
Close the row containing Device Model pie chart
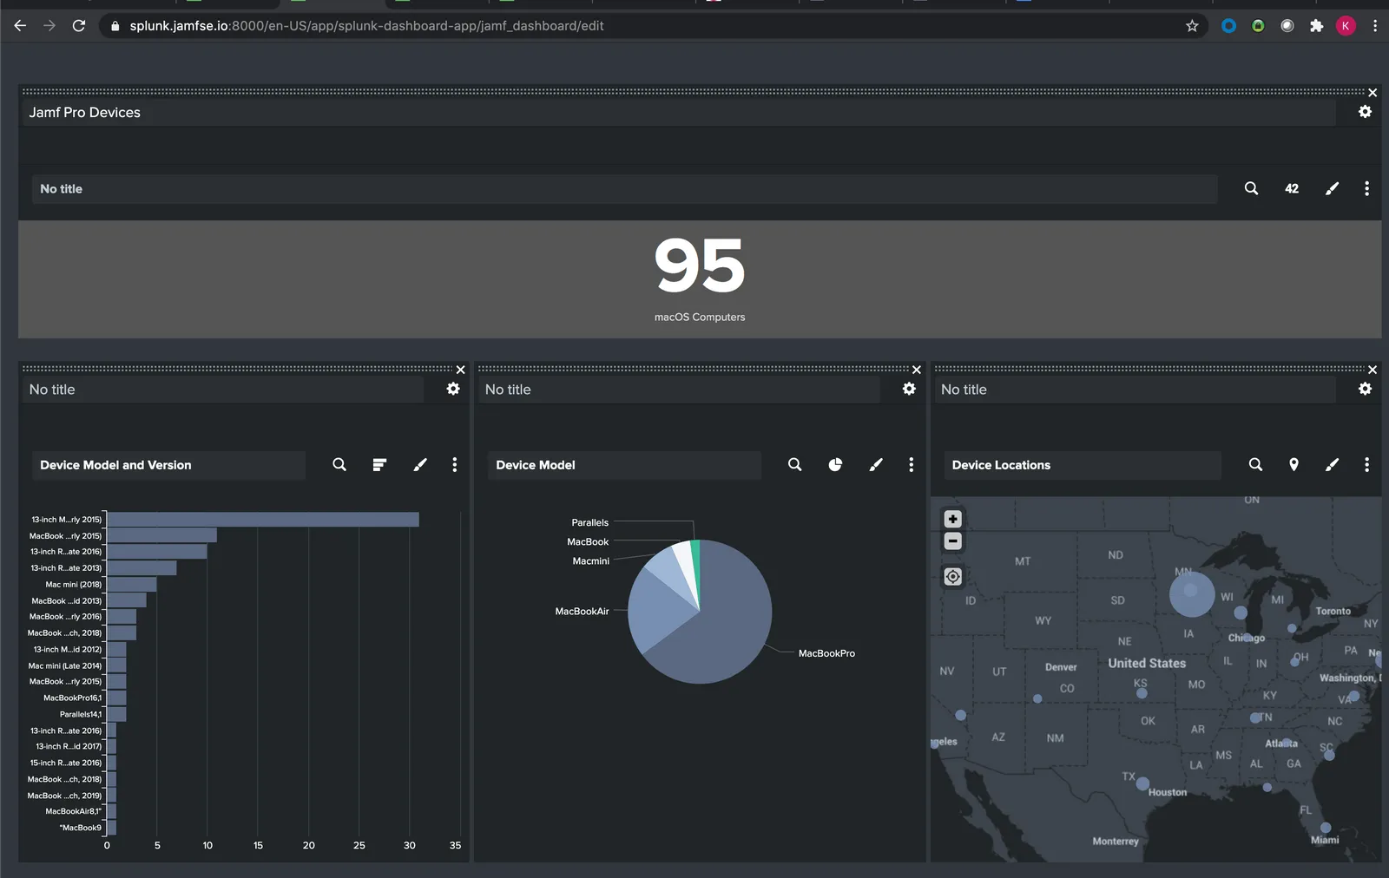(916, 370)
